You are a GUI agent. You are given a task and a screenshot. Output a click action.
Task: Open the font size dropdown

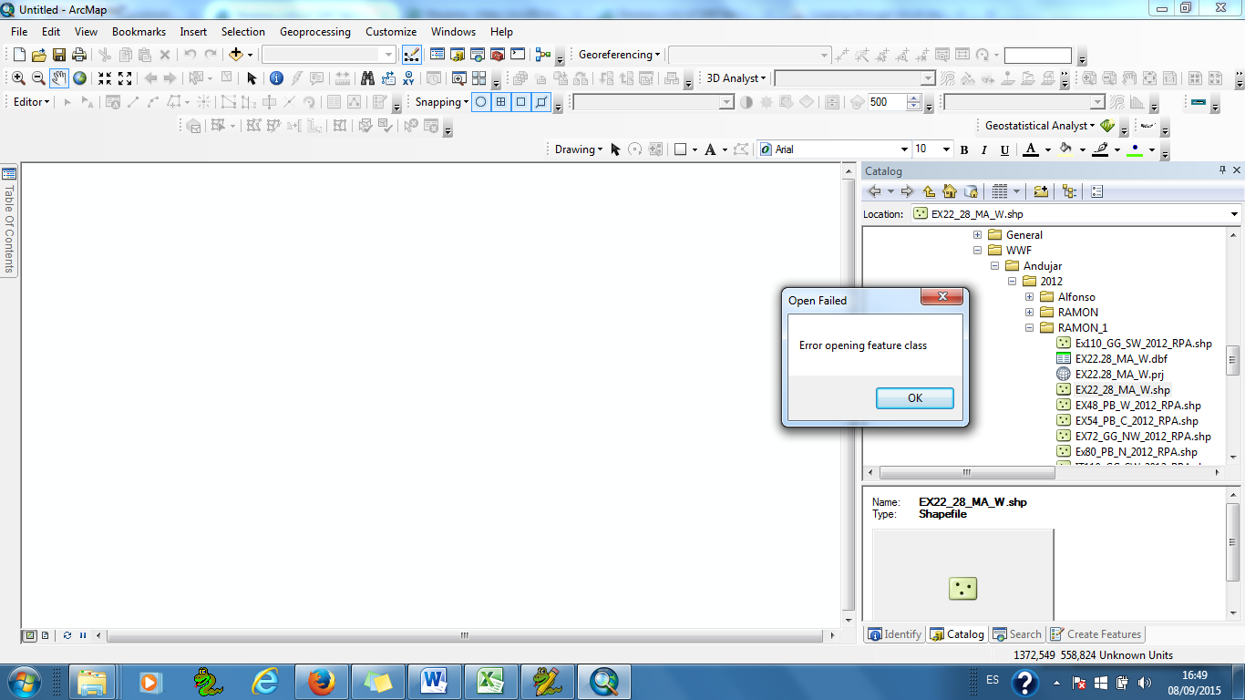pos(947,149)
